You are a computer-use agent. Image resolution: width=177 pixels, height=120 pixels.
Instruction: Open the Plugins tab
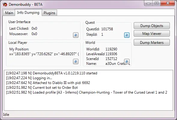pos(49,13)
